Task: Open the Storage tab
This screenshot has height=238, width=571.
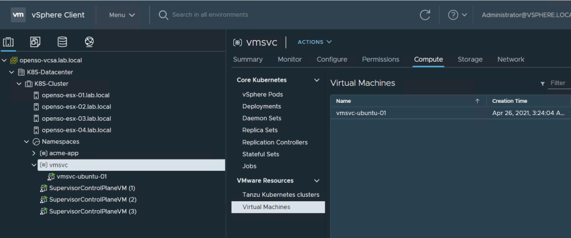Action: [x=470, y=59]
